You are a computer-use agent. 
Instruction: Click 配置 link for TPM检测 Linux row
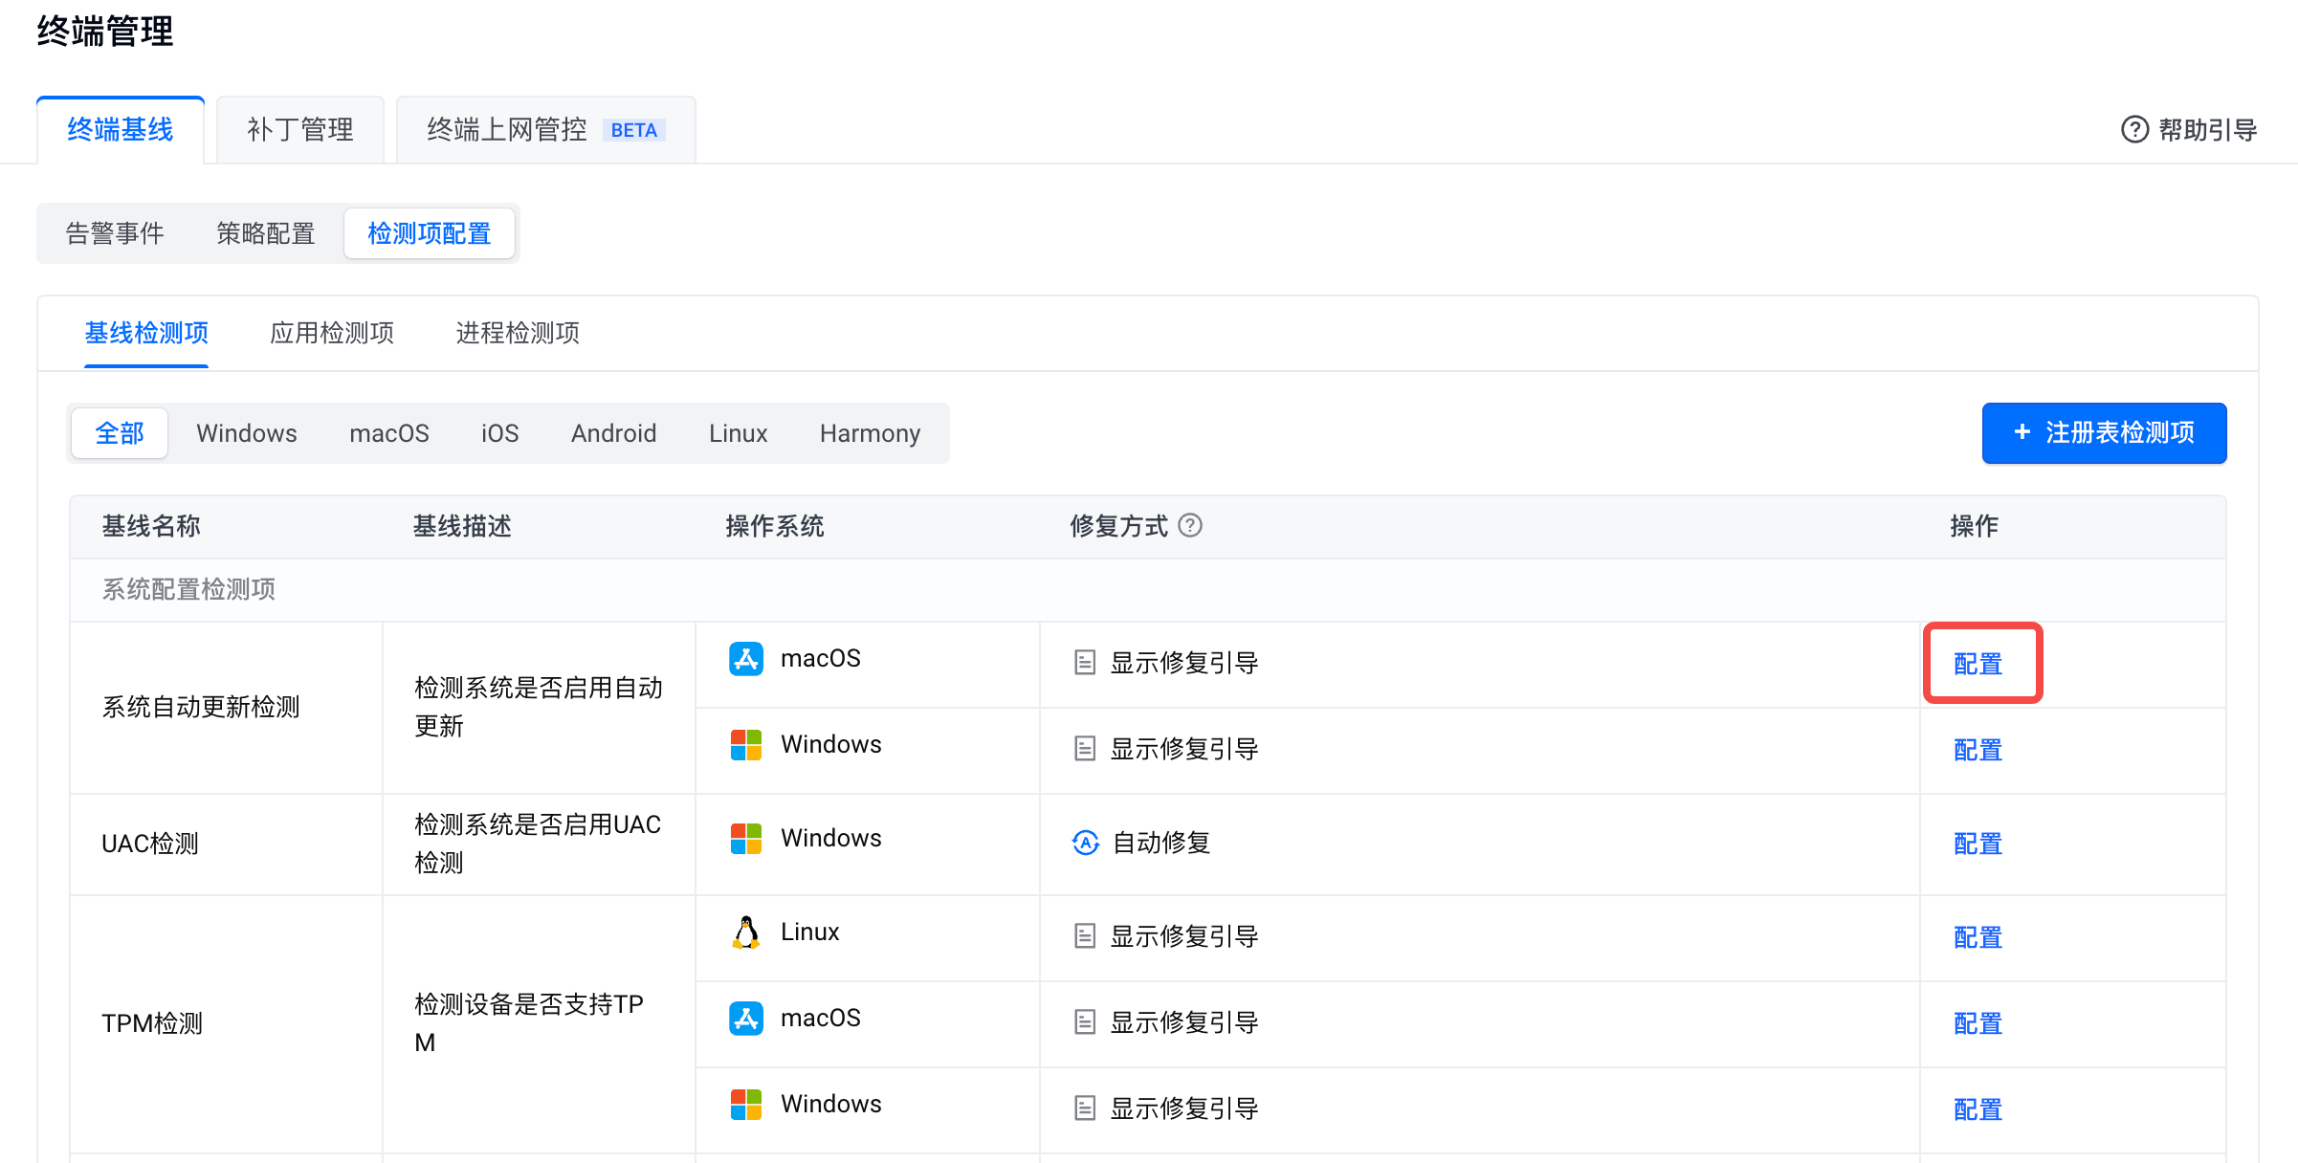(1977, 937)
